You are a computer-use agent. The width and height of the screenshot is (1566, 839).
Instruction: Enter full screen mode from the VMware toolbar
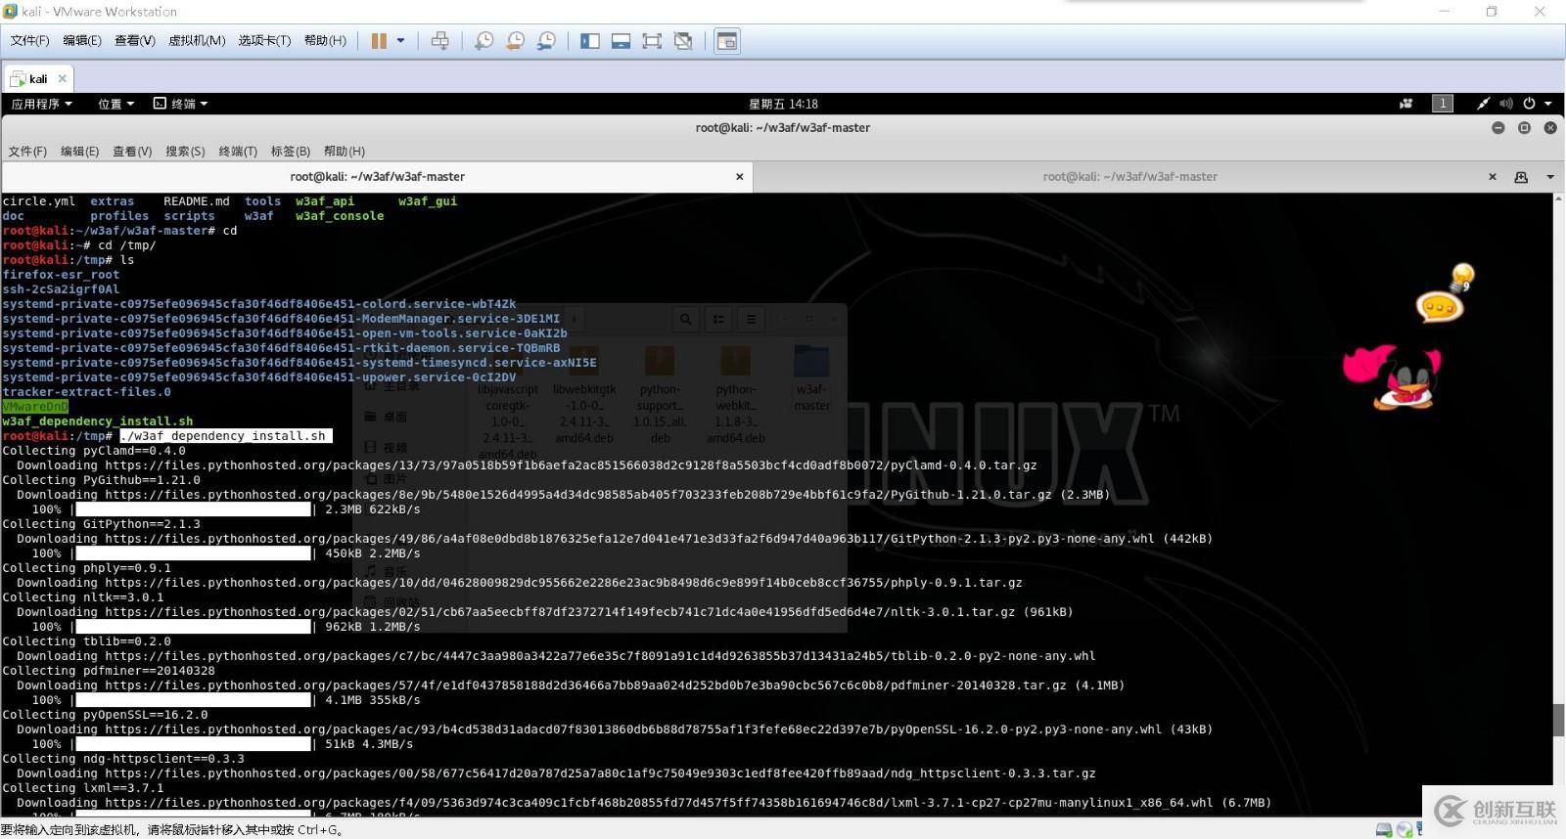(x=652, y=41)
